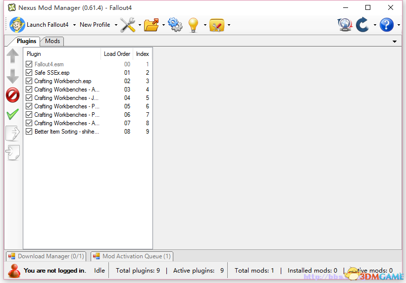
Task: Expand the Launch Fallout4 dropdown arrow
Action: 74,25
